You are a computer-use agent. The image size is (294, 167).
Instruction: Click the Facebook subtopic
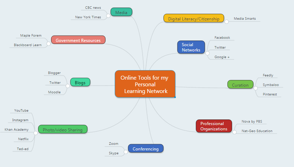[x=222, y=38]
